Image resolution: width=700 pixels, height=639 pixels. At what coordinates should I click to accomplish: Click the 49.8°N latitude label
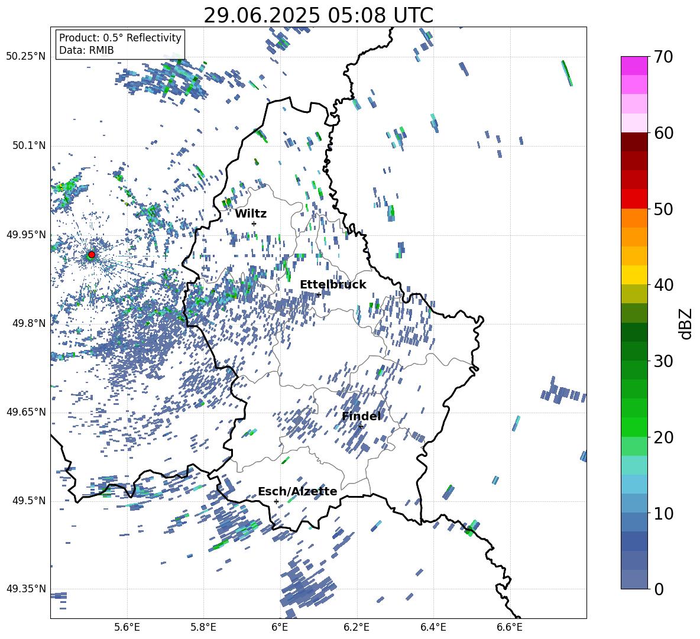(x=28, y=323)
